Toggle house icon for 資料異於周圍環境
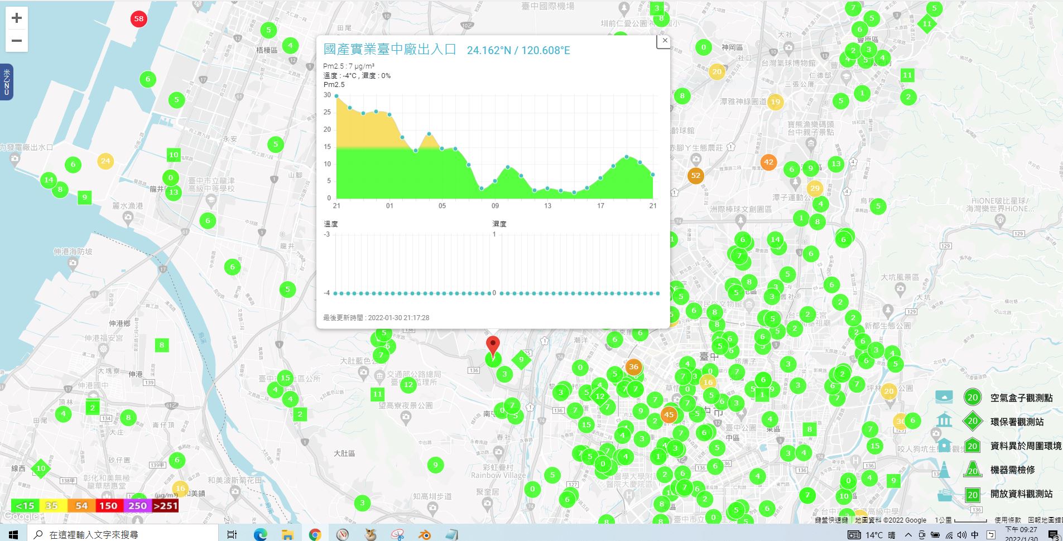This screenshot has width=1063, height=541. coord(944,445)
